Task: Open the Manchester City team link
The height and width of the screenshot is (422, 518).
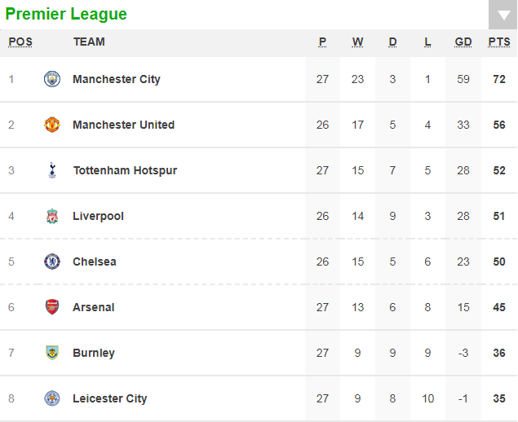Action: click(117, 79)
